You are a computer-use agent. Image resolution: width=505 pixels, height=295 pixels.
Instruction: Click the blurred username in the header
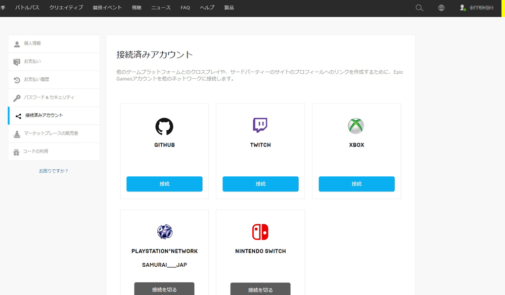[481, 8]
